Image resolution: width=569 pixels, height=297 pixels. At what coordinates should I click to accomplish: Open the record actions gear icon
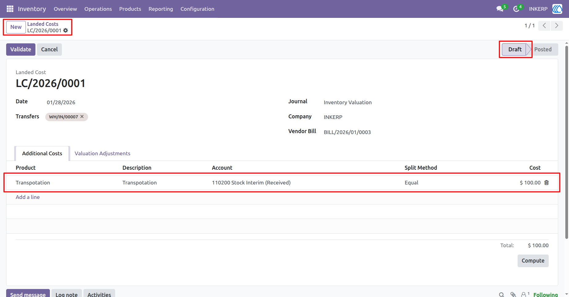(66, 30)
